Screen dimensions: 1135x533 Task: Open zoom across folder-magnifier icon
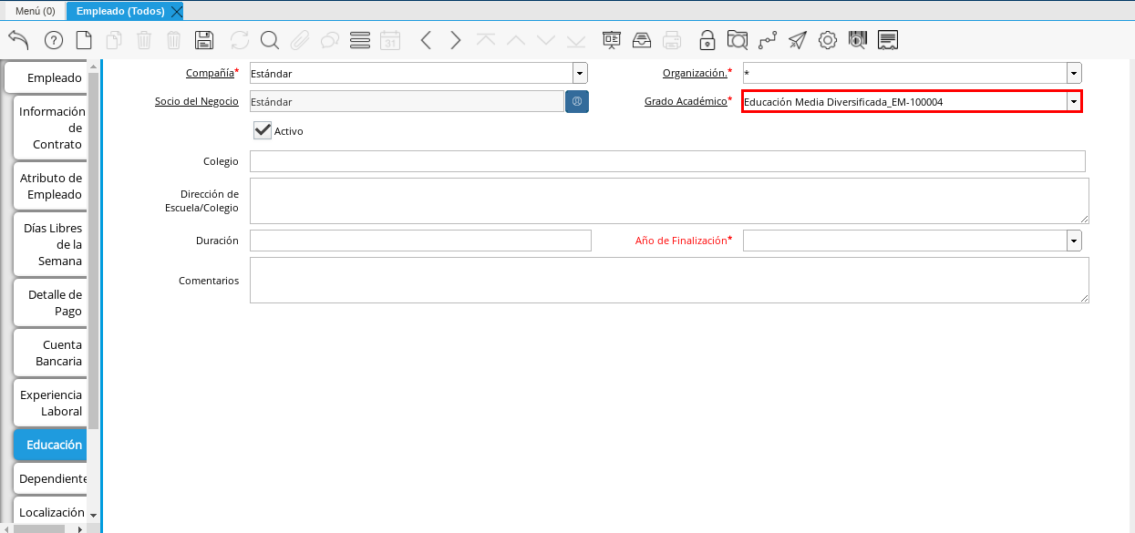[738, 39]
